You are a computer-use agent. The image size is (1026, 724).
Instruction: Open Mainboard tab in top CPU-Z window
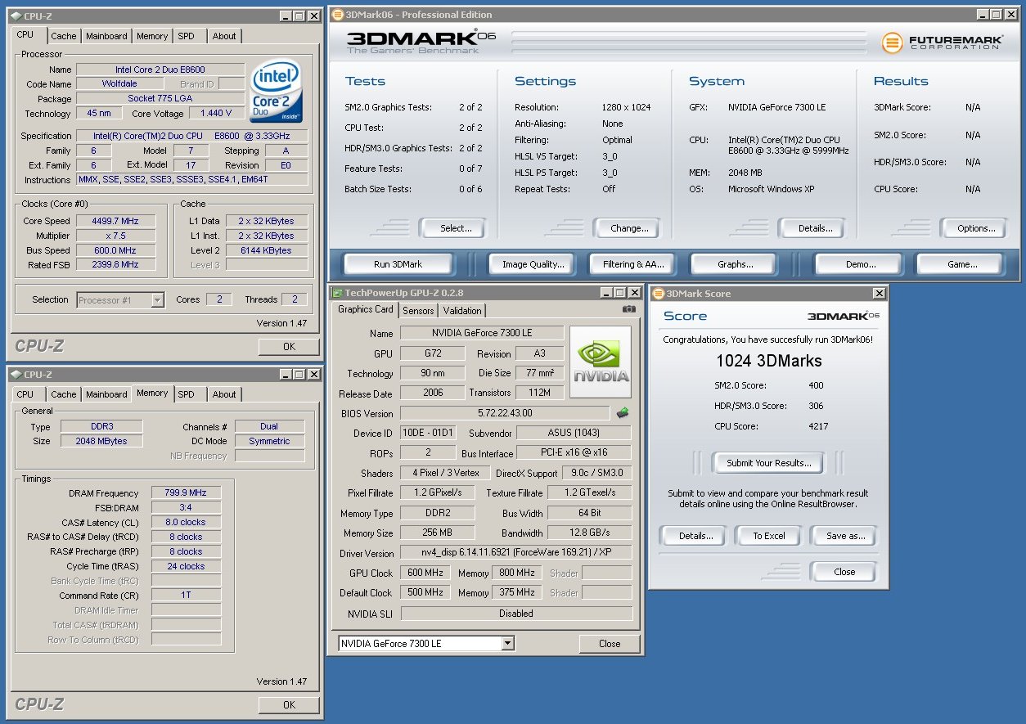106,36
